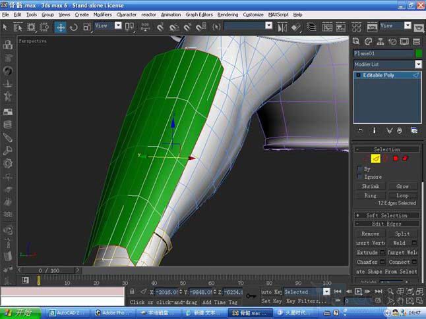Open the Rendering menu
The image size is (426, 319).
228,14
